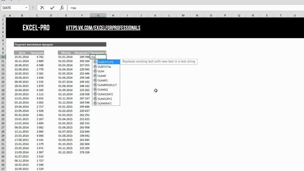
Task: Choose SUBSTITUTE from the autocomplete list
Action: tap(106, 62)
